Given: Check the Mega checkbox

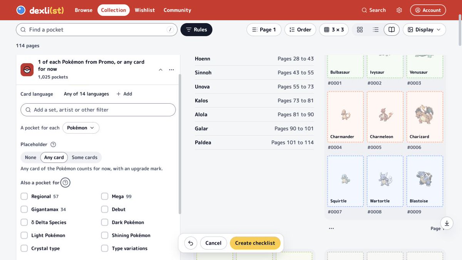Looking at the screenshot, I should [105, 196].
